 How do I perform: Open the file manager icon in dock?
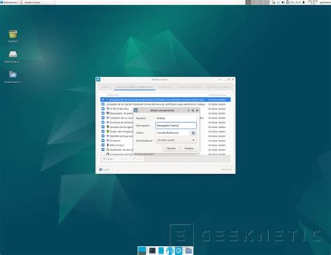(161, 251)
